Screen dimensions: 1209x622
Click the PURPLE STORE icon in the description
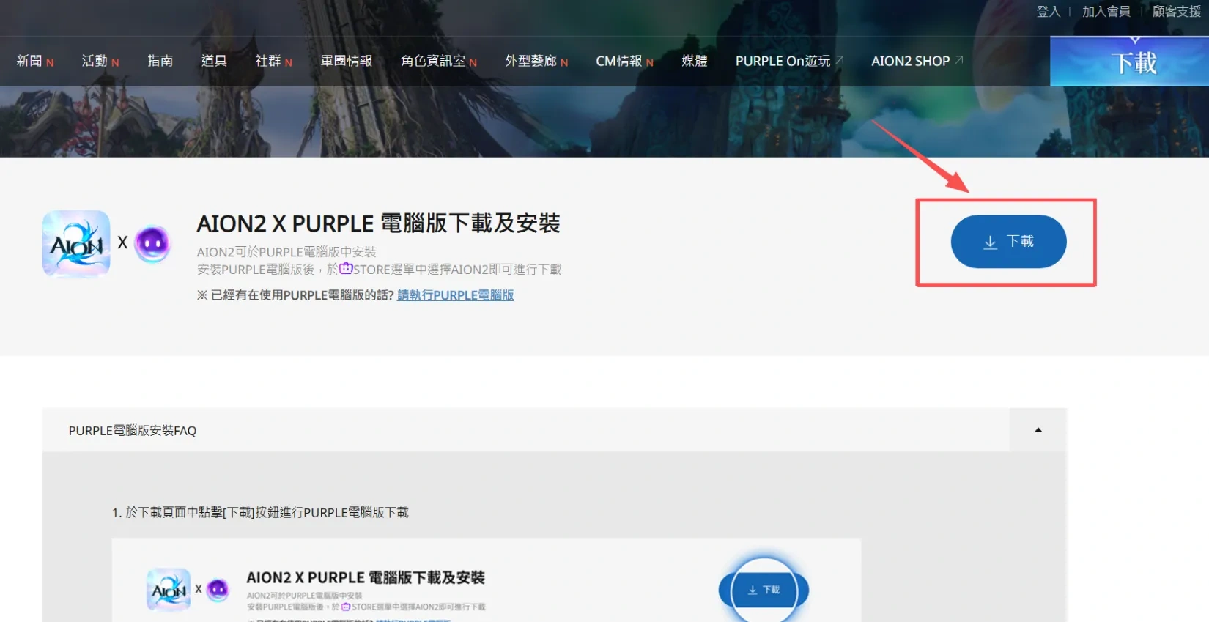click(345, 269)
